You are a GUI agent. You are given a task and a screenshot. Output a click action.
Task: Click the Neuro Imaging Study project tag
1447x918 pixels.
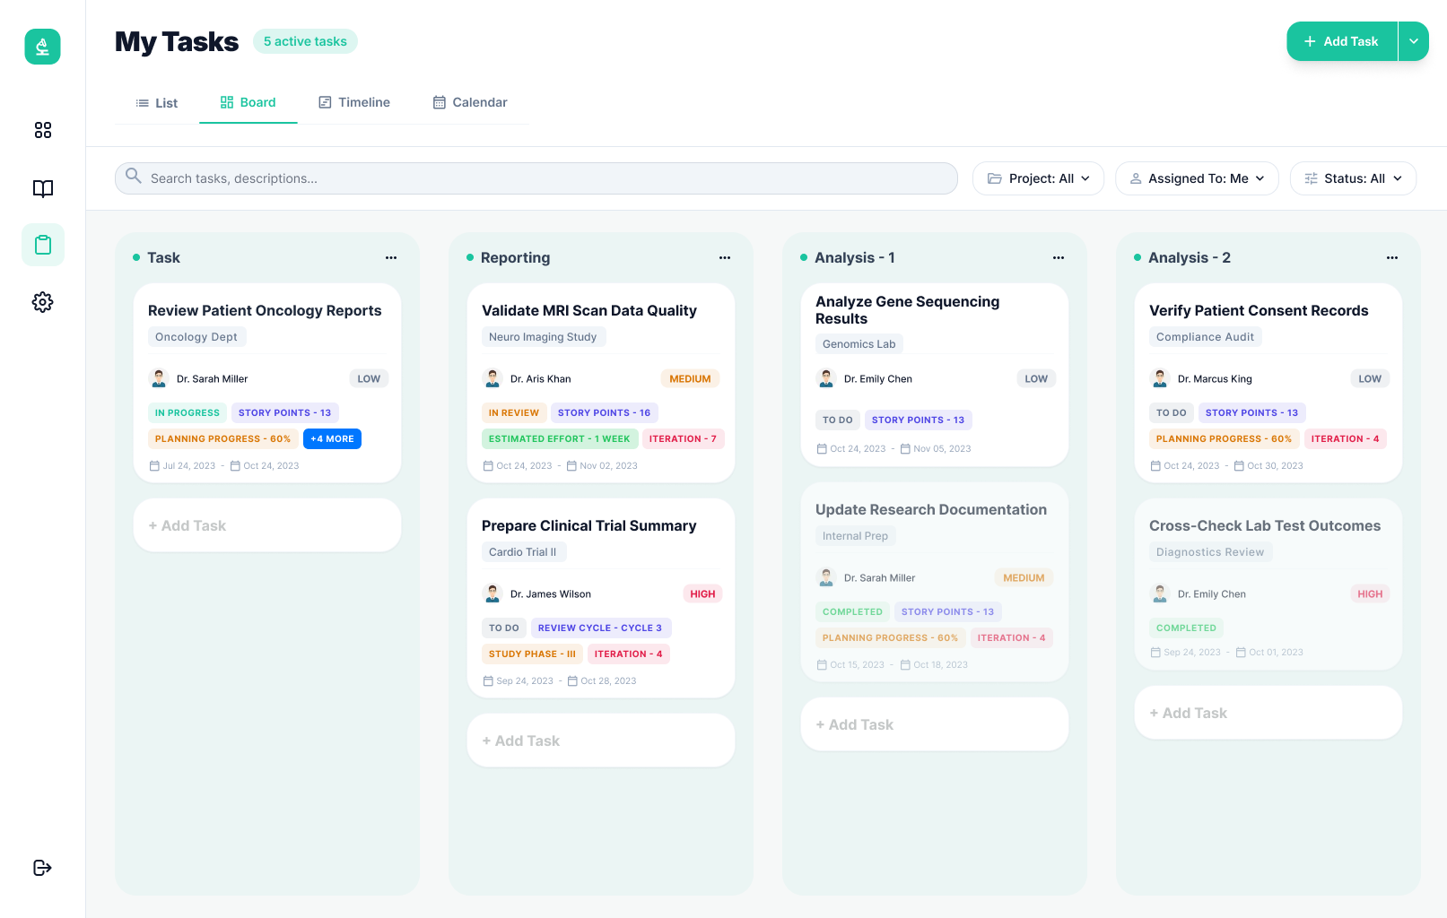(x=543, y=337)
